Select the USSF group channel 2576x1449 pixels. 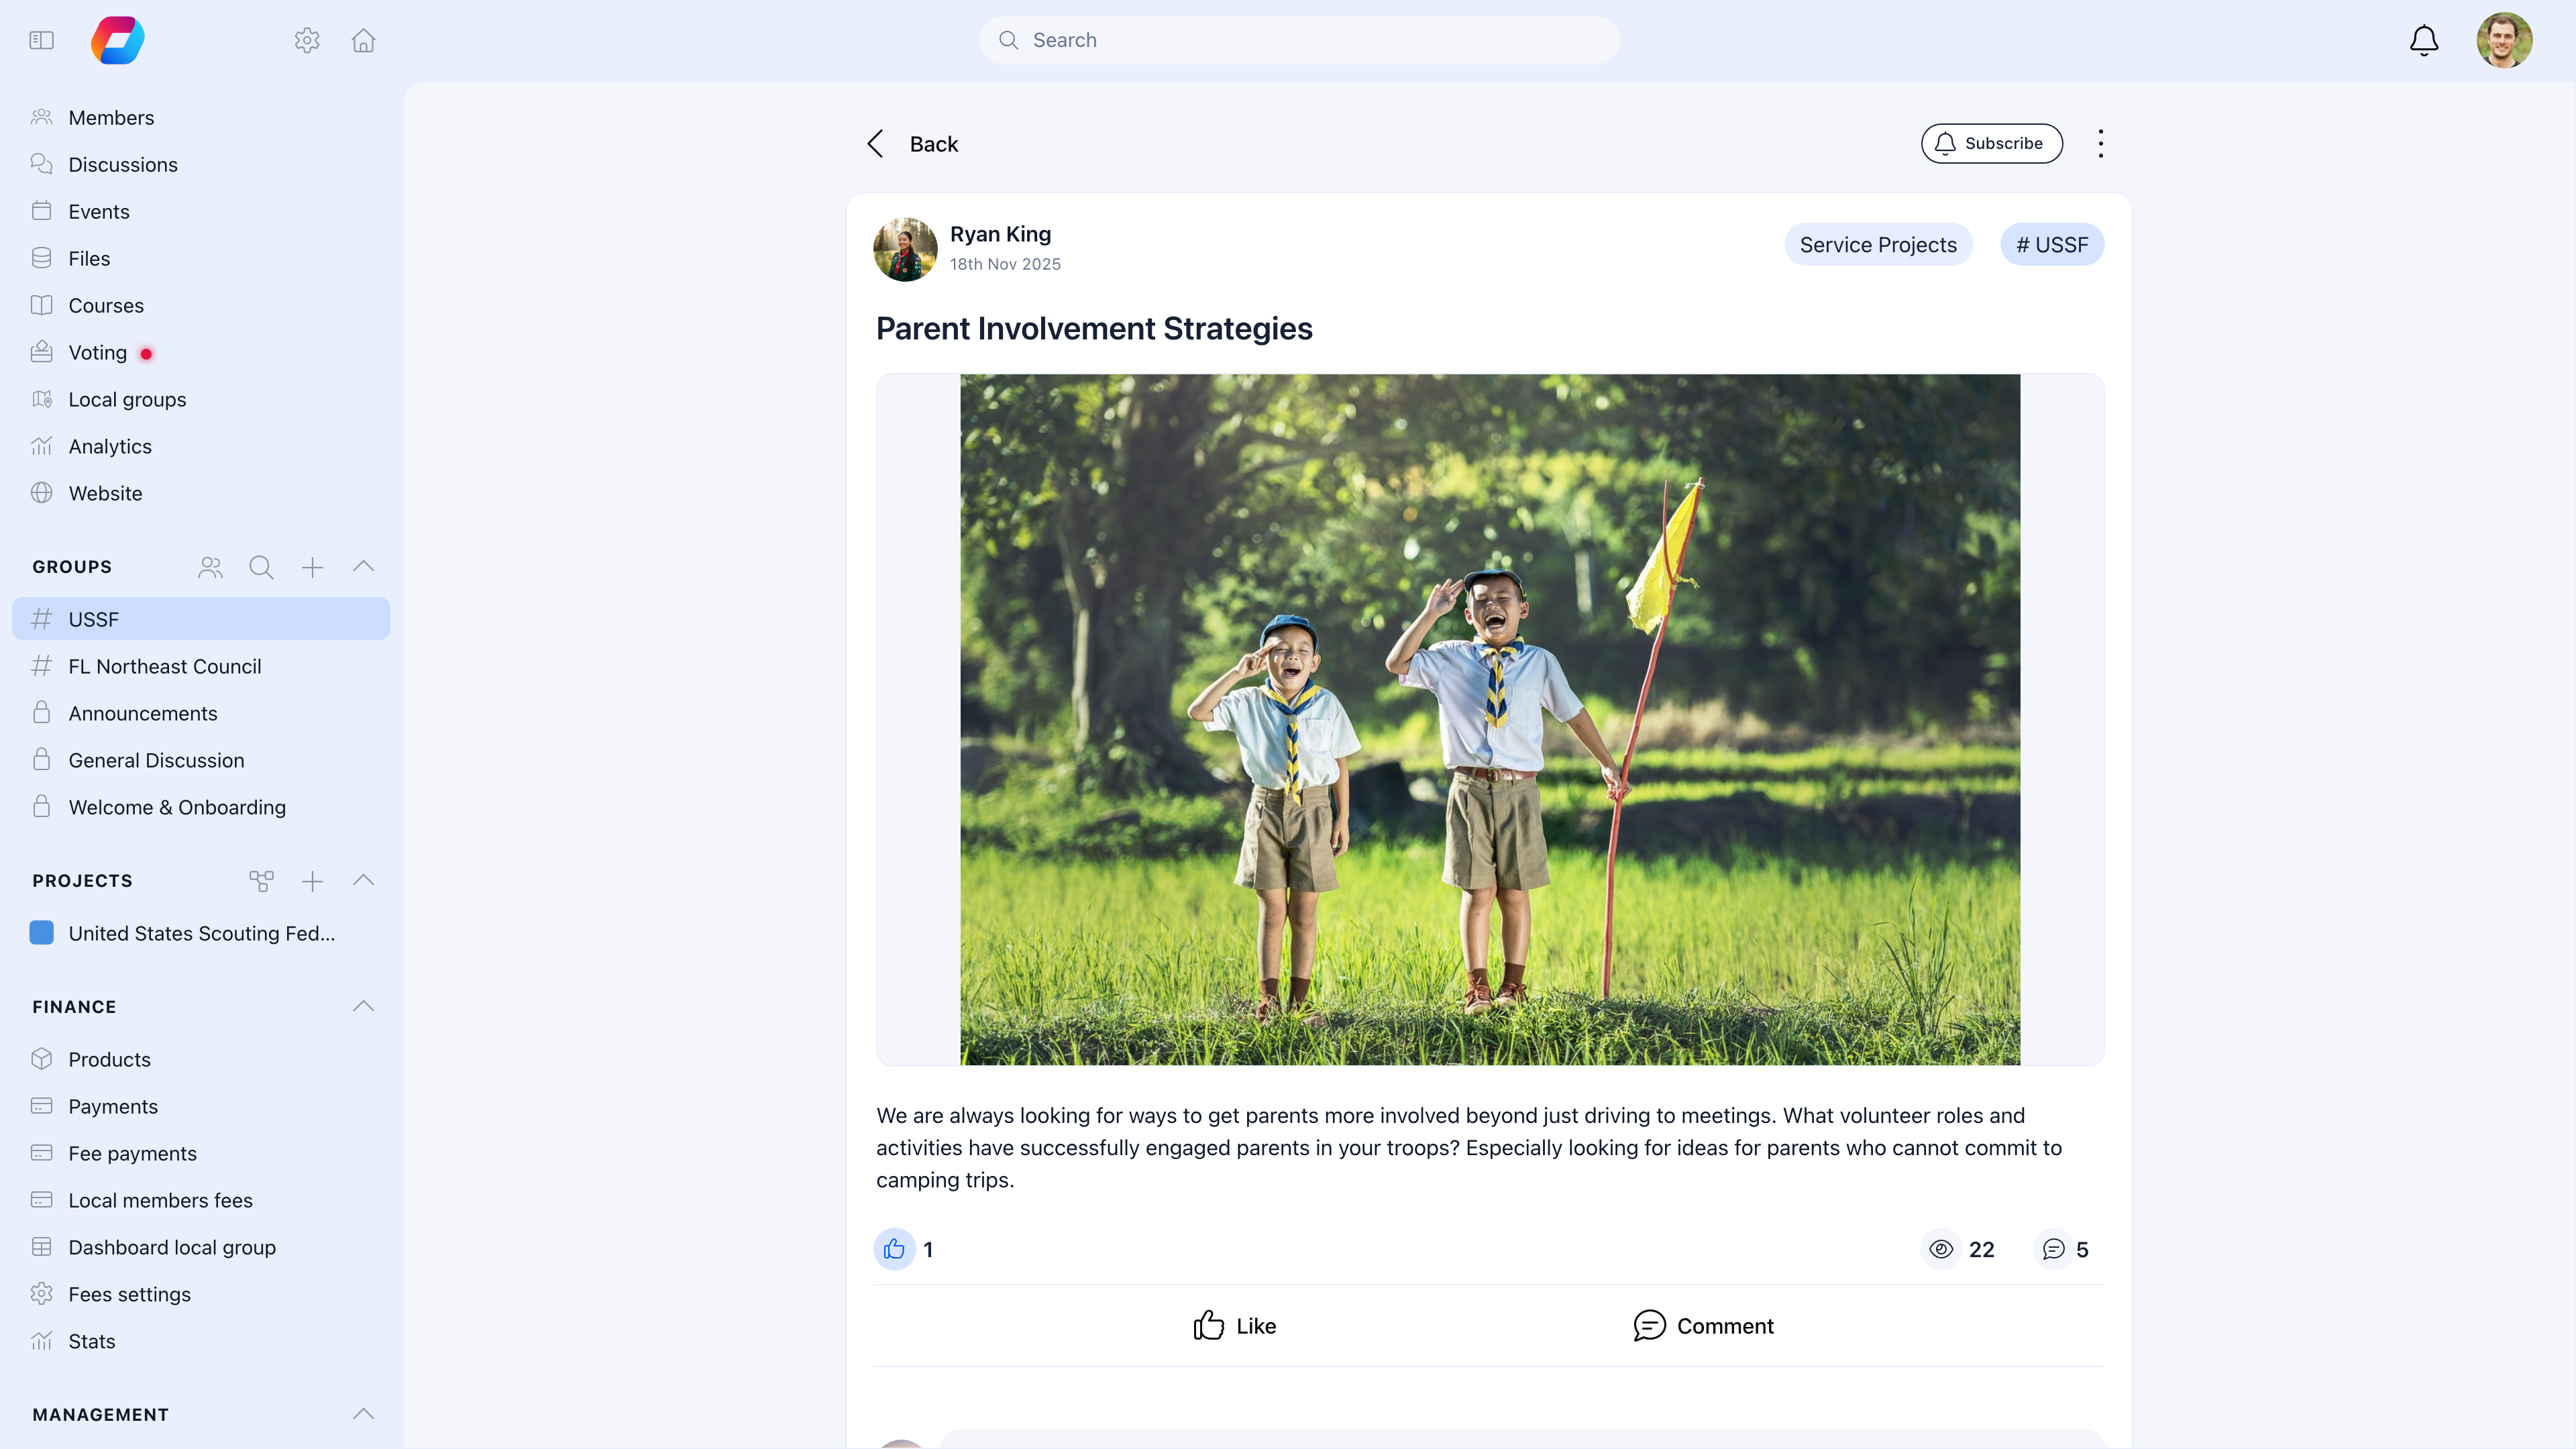coord(94,618)
